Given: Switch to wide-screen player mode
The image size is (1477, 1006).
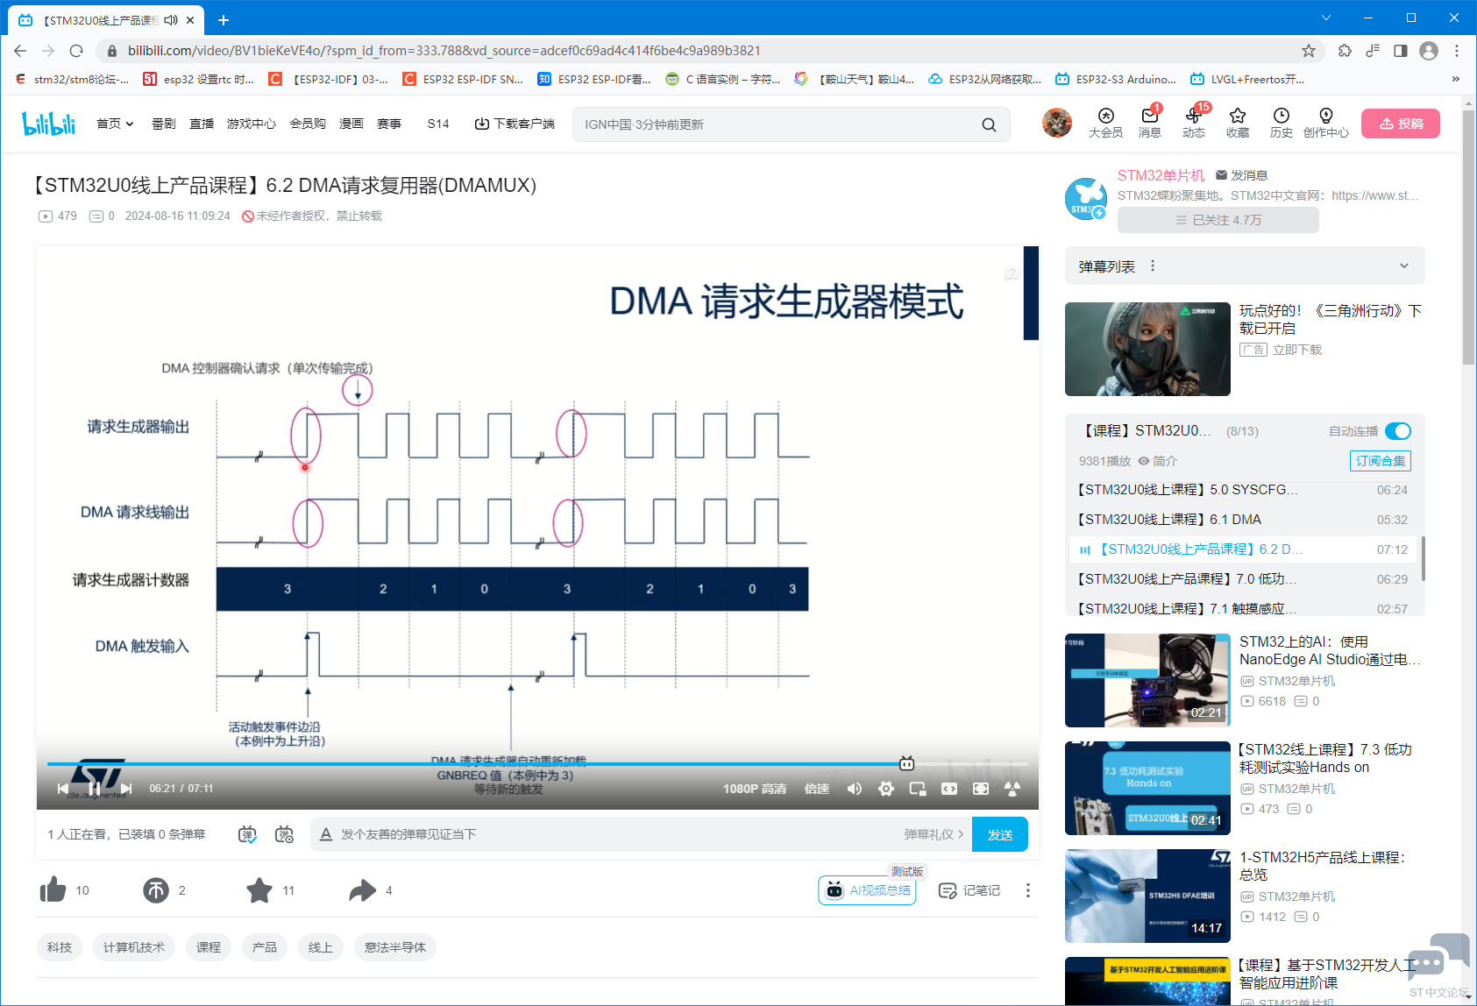Looking at the screenshot, I should [x=949, y=789].
